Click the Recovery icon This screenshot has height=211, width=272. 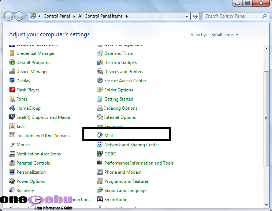click(12, 191)
